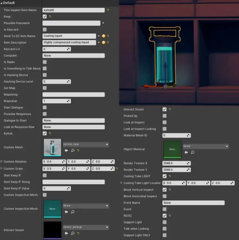
Task: Click localization globe icon for Item Description
Action: 104,43
